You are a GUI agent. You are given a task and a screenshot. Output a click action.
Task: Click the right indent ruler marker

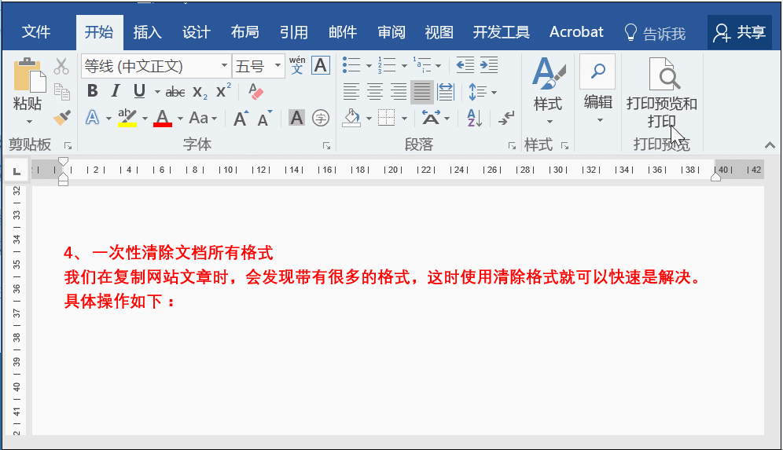point(715,177)
